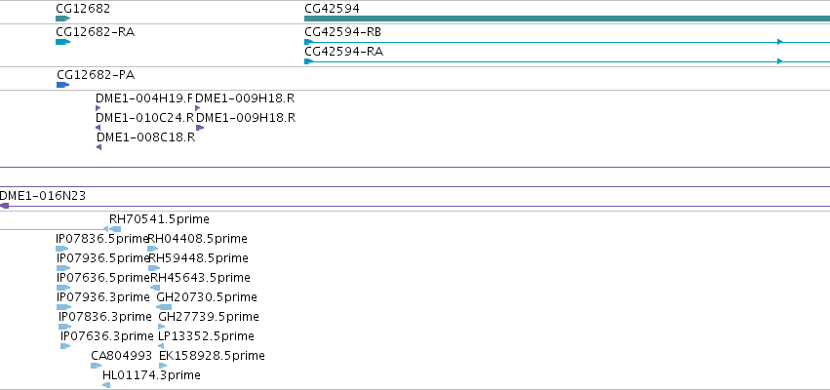830x390 pixels.
Task: Open the CG42594-RA transcript label
Action: click(344, 52)
